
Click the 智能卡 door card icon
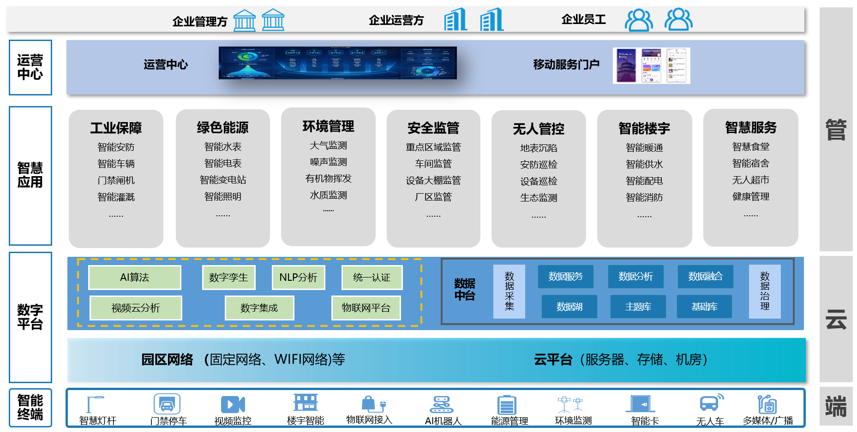point(641,404)
